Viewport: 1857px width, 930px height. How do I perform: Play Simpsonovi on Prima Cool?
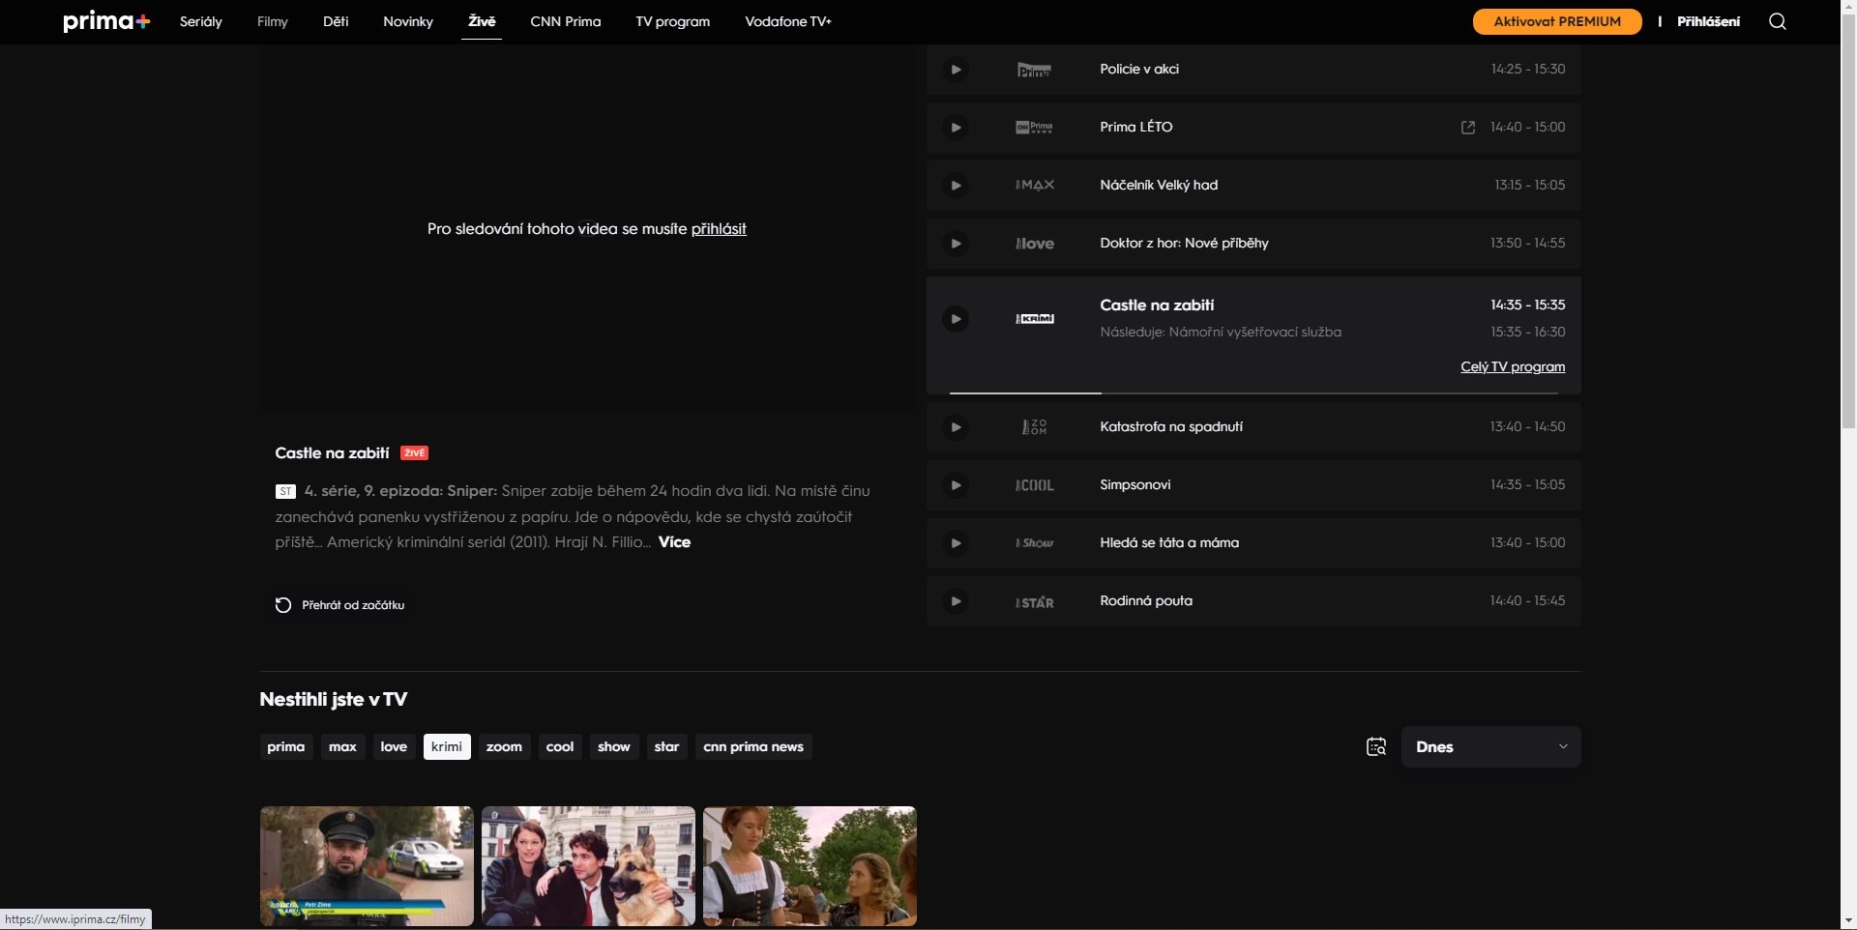[x=957, y=485]
